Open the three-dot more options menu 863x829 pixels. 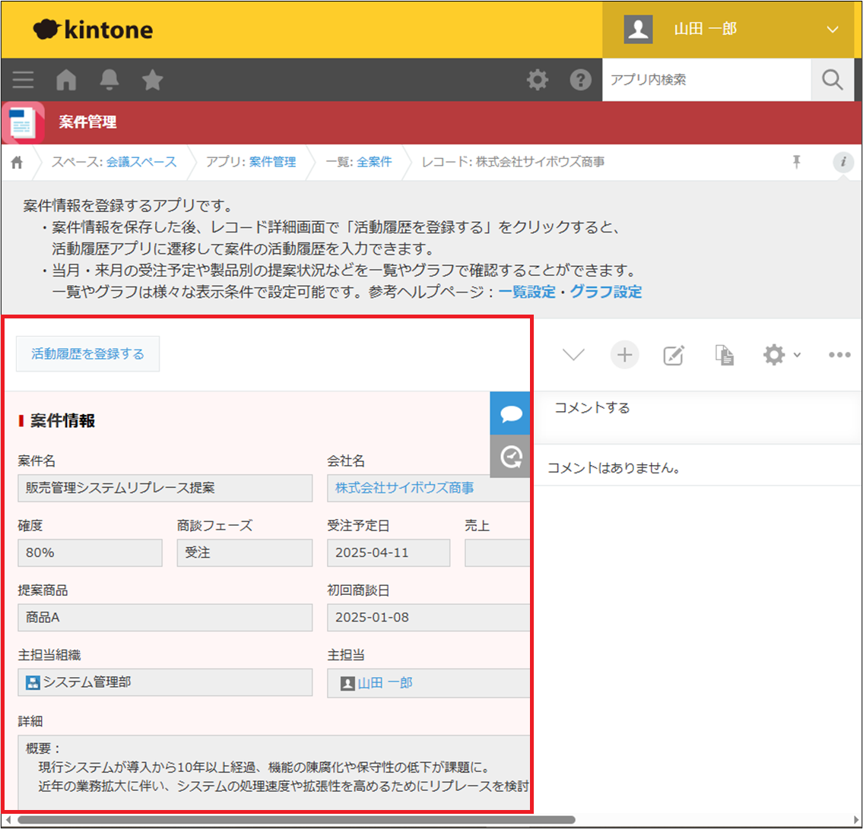[839, 355]
